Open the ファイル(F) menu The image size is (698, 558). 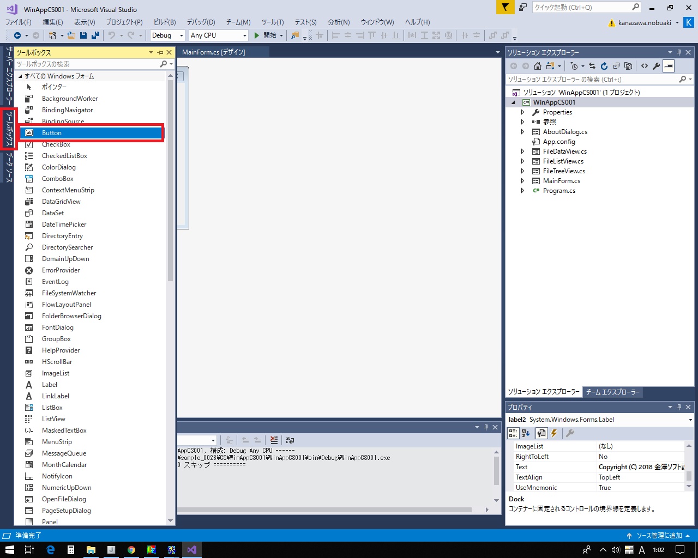[18, 22]
